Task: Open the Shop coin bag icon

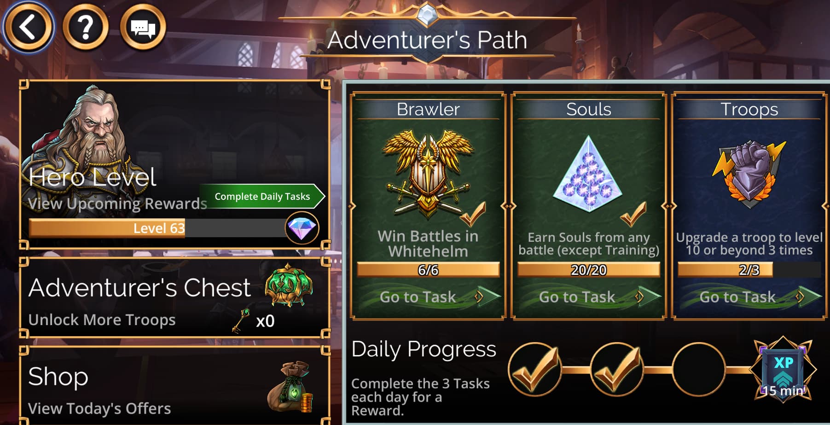Action: (290, 386)
